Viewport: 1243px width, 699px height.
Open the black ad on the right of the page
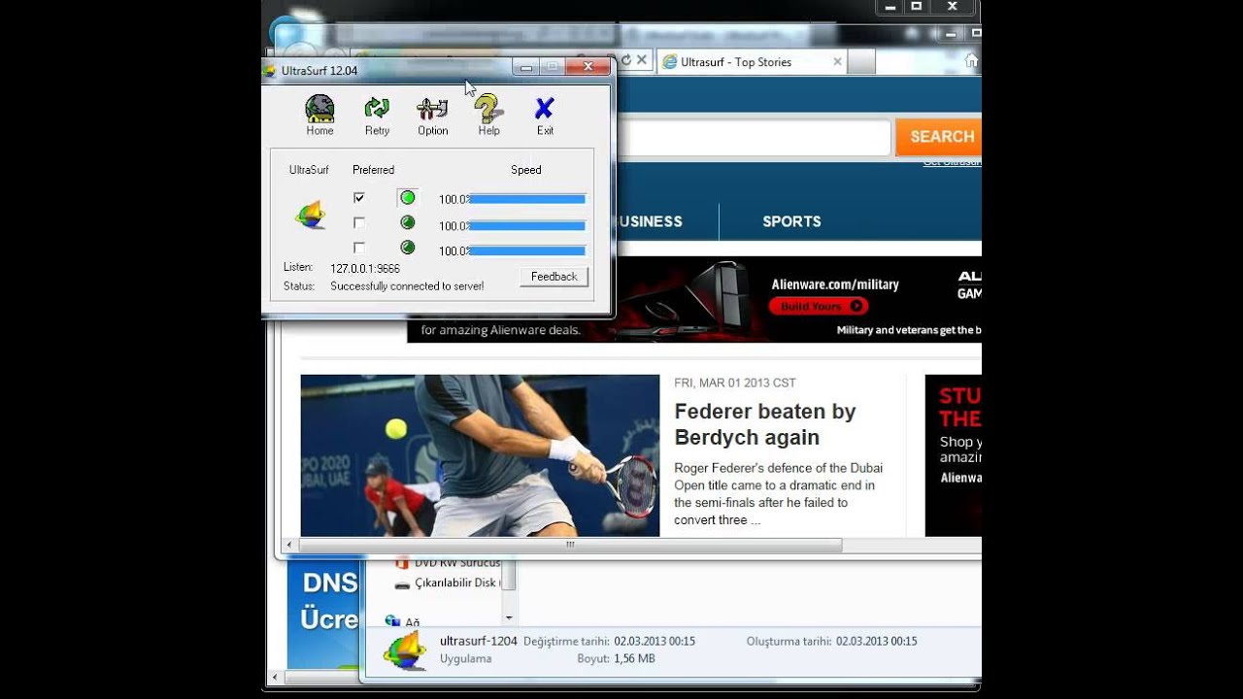pyautogui.click(x=953, y=455)
